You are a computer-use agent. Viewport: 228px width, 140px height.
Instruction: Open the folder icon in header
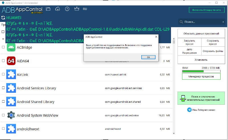point(48,9)
